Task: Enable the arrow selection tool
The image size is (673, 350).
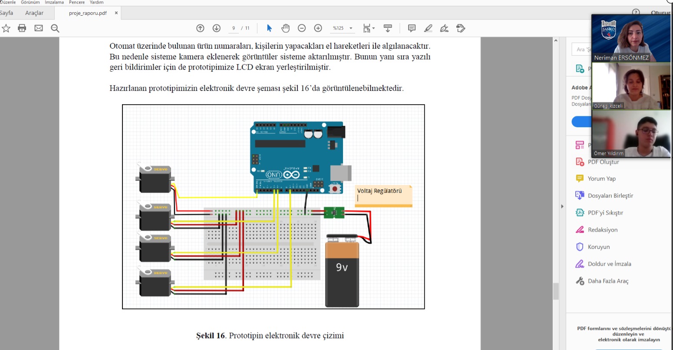Action: click(269, 28)
